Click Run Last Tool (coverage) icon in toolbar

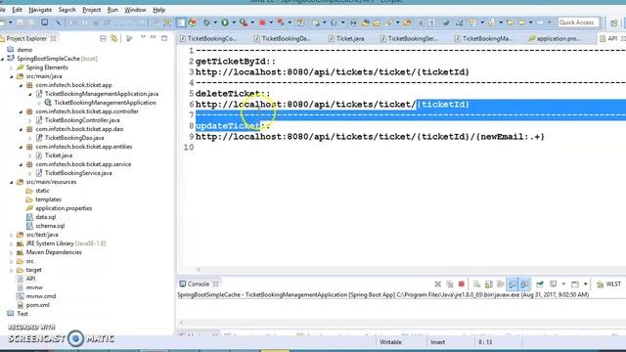click(244, 22)
